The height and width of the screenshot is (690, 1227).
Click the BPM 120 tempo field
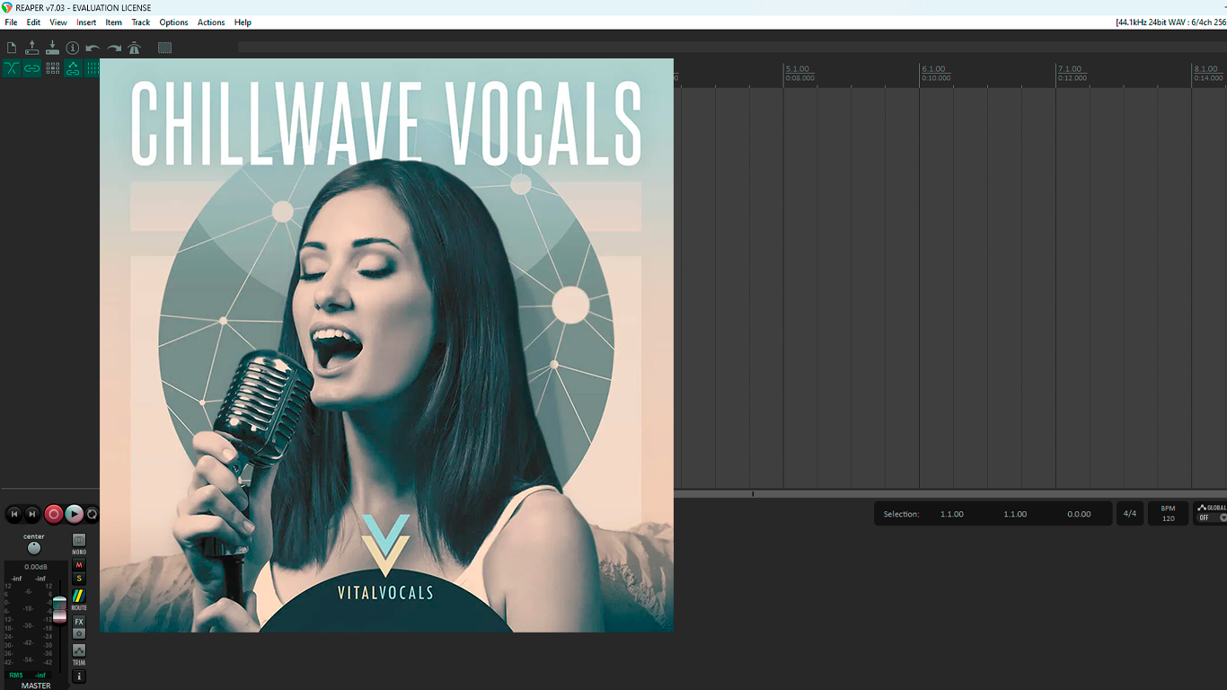coord(1168,514)
